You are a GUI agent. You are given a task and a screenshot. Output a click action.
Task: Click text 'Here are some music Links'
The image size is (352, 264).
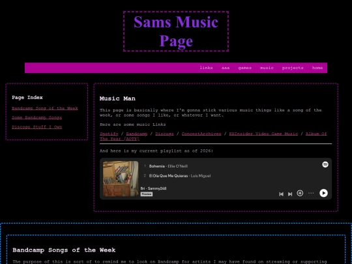(x=133, y=125)
